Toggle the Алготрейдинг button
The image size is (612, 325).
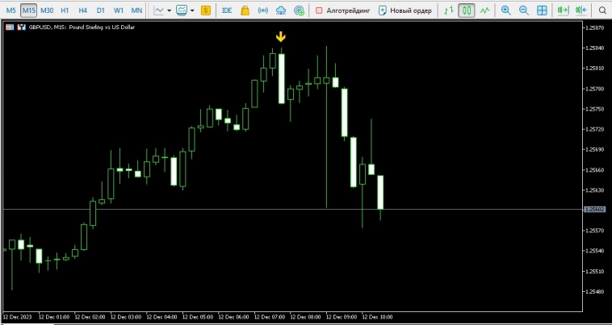point(343,10)
